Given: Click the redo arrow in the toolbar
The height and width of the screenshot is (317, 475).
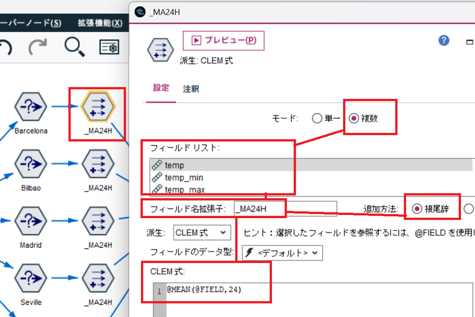Looking at the screenshot, I should (x=38, y=47).
